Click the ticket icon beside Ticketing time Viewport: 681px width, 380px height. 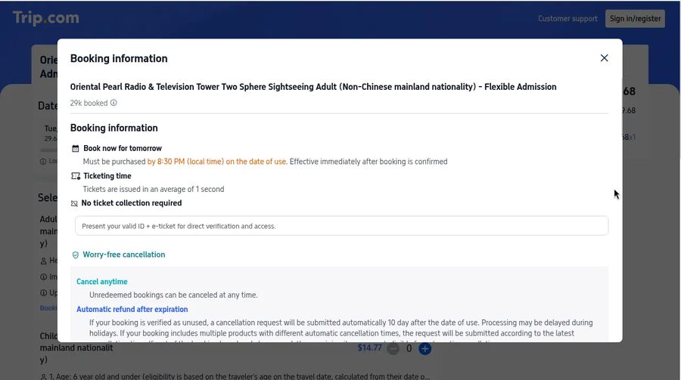coord(76,176)
